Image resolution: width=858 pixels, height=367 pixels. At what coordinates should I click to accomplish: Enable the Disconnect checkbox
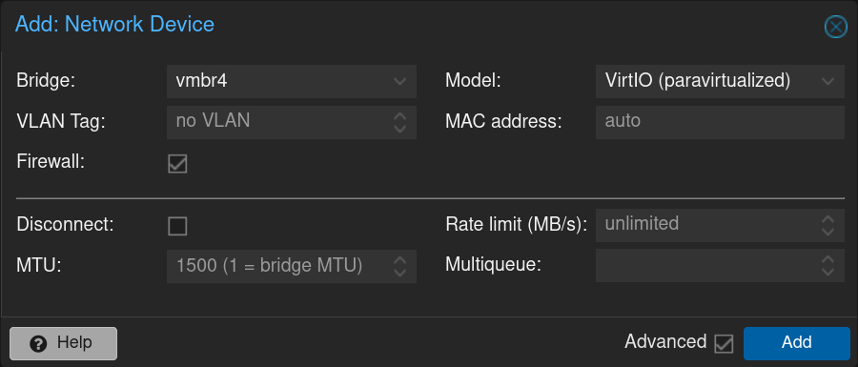[x=177, y=226]
